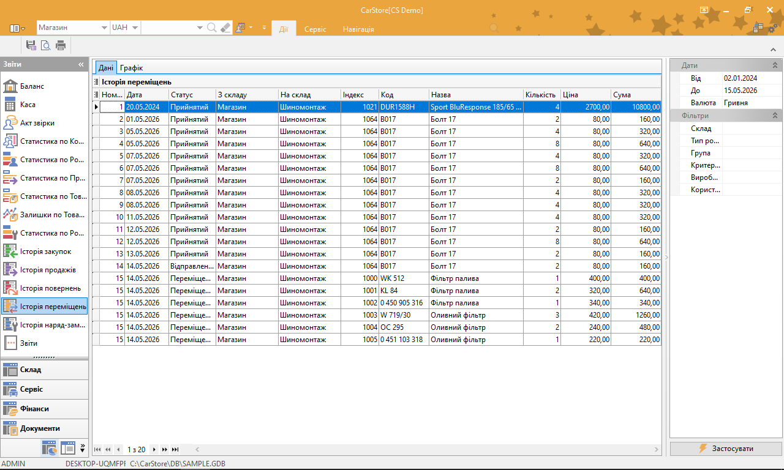Open the Склад navigation section
Image resolution: width=784 pixels, height=470 pixels.
(44, 370)
